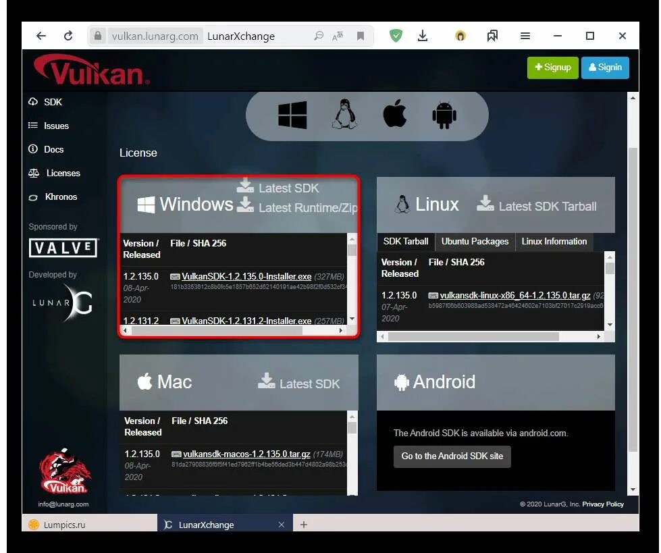This screenshot has height=553, width=661.
Task: Click the padlock site security icon
Action: 97,36
